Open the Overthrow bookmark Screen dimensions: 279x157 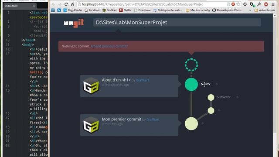click(143, 10)
